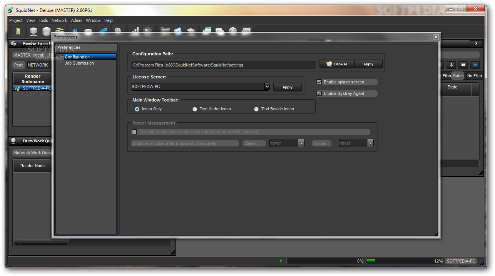This screenshot has width=495, height=276.
Task: Click the Render Node column header in the work queue
Action: 32,166
